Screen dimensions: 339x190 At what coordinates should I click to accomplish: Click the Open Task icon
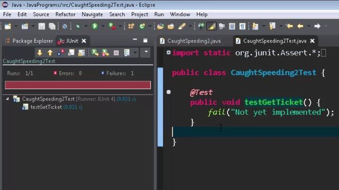pyautogui.click(x=171, y=26)
